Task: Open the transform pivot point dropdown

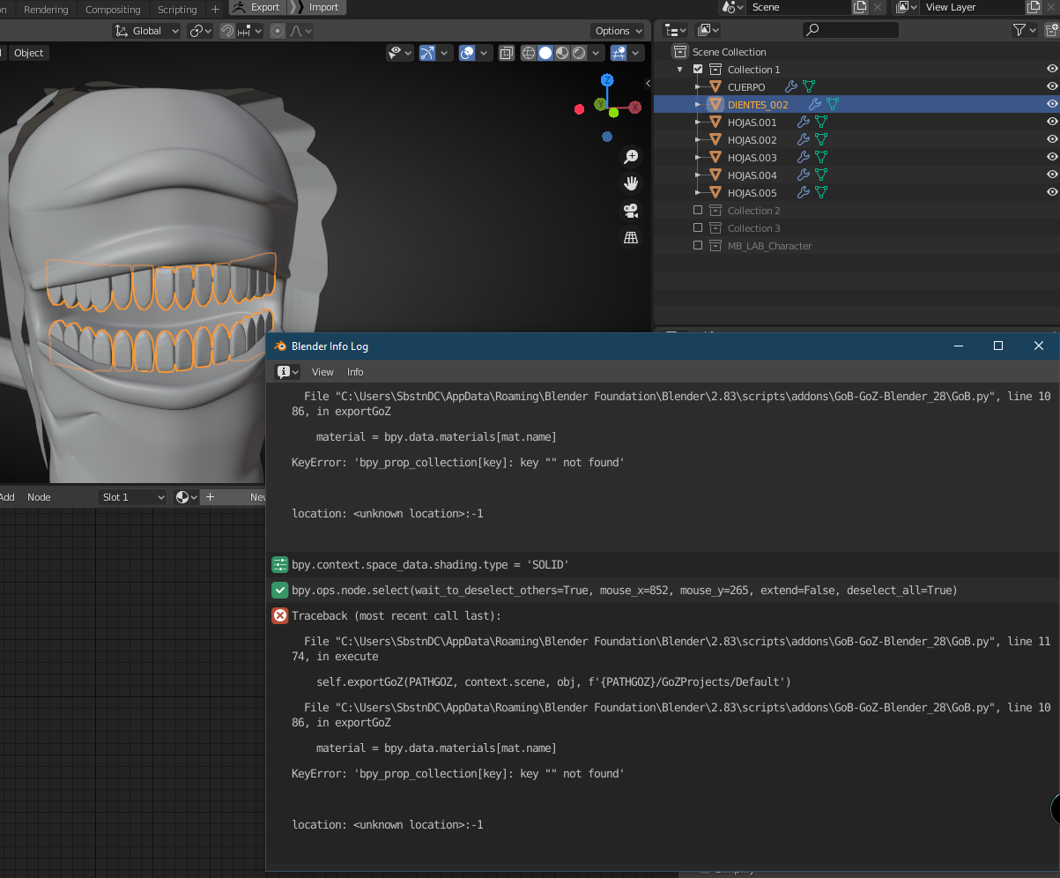Action: (201, 31)
